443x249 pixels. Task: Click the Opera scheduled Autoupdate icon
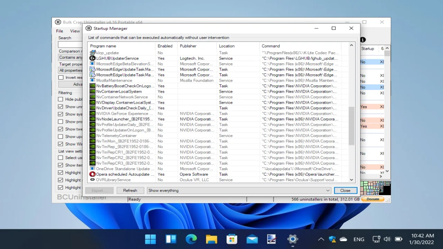pyautogui.click(x=92, y=174)
